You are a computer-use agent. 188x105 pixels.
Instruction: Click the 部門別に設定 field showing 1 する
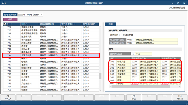[141, 54]
